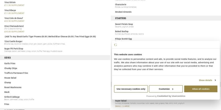This screenshot has width=221, height=110.
Task: Select the Baked Scallop starter
Action: [x=122, y=32]
